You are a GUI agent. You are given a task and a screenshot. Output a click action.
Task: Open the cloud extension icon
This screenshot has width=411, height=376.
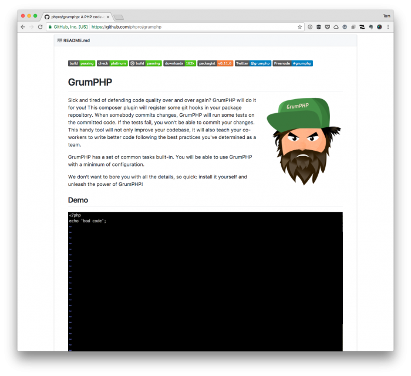(x=336, y=27)
